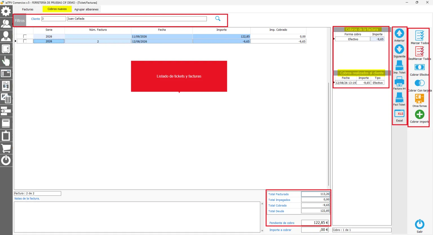The width and height of the screenshot is (433, 235).
Task: Click the Anterior up-arrow icon
Action: (x=399, y=33)
